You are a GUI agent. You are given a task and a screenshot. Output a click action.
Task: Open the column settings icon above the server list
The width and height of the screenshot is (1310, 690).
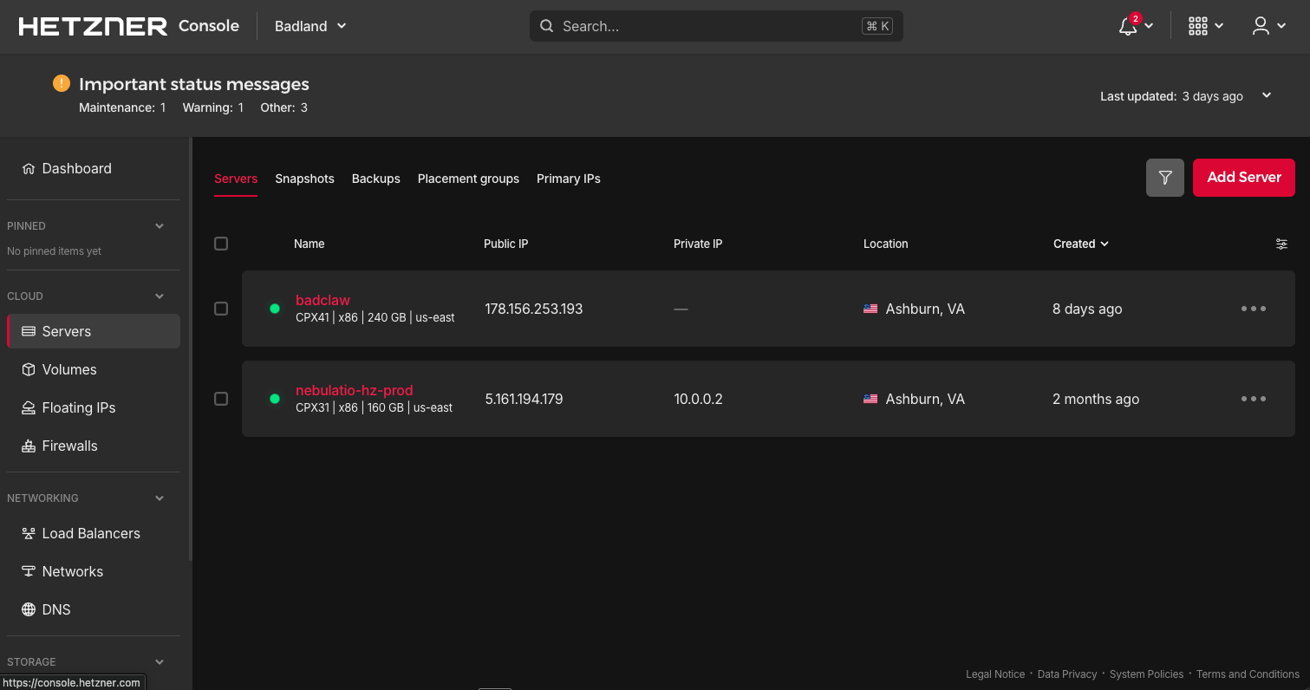pos(1281,244)
